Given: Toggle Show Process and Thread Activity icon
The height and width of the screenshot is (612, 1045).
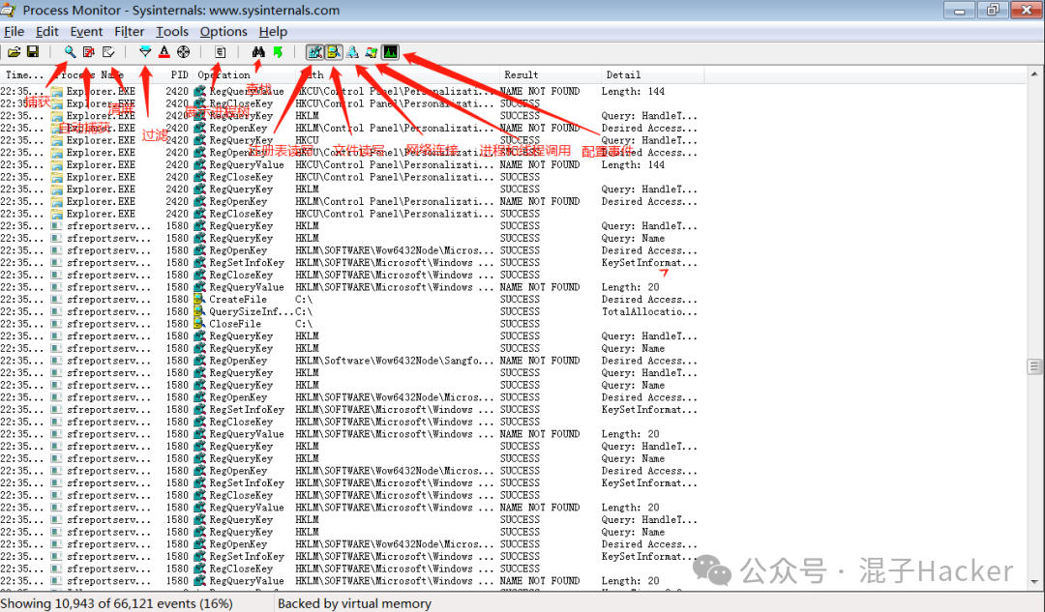Looking at the screenshot, I should 372,52.
